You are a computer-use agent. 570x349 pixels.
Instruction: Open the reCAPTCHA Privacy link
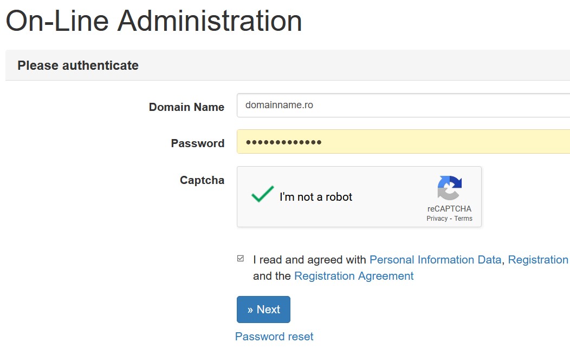pos(437,219)
